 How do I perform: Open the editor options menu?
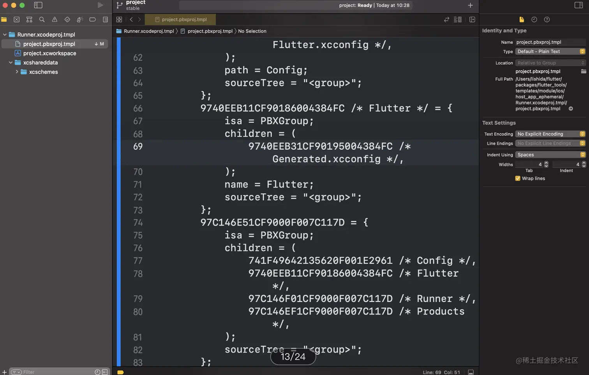[x=458, y=19]
